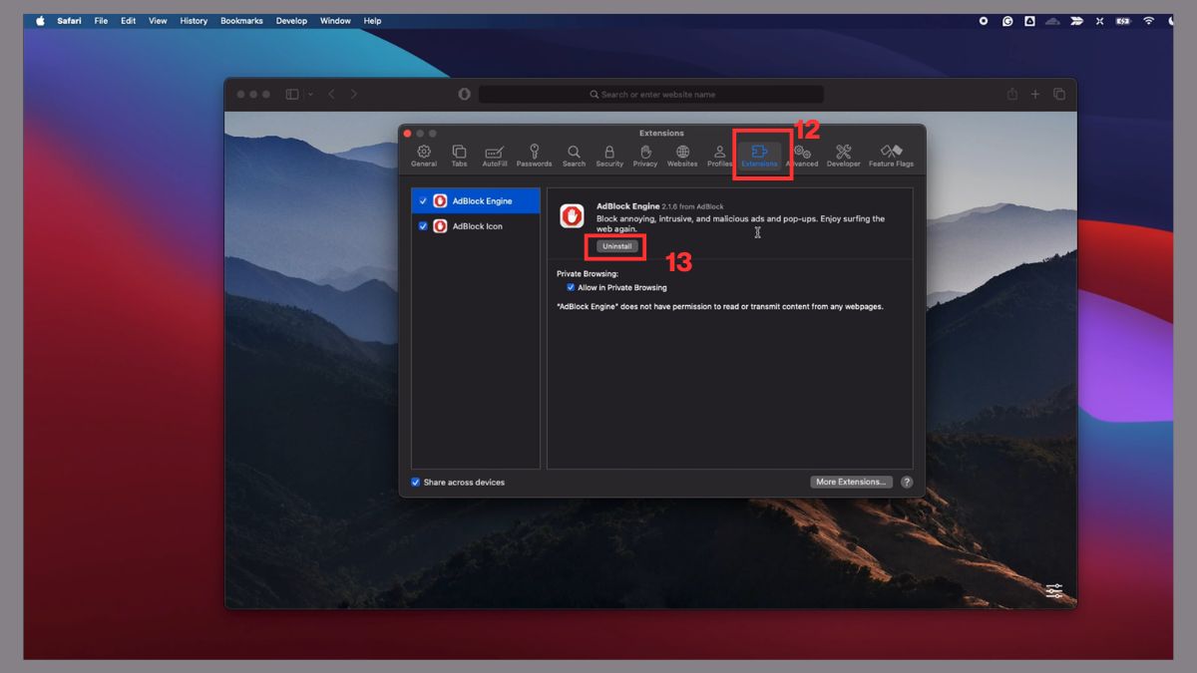Open the File menu
The height and width of the screenshot is (673, 1197).
tap(101, 21)
